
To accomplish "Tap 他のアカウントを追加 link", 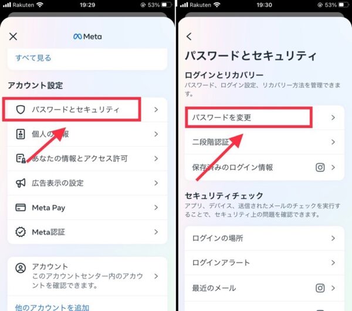I will (52, 307).
